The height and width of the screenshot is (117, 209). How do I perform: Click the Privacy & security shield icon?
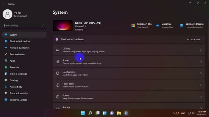(x=6, y=93)
